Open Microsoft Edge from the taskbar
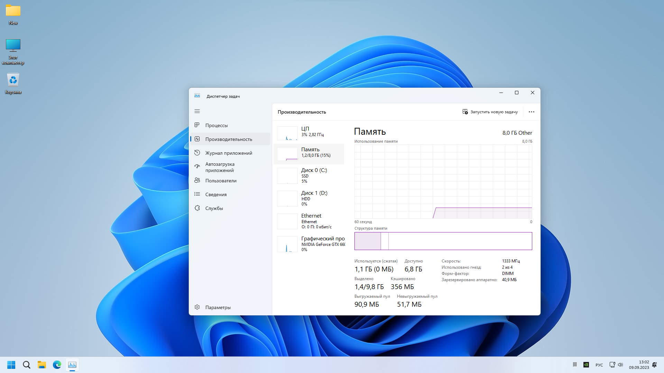Viewport: 664px width, 373px height. (57, 365)
